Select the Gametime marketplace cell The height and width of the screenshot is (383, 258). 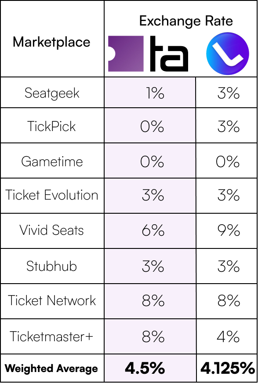pyautogui.click(x=52, y=161)
